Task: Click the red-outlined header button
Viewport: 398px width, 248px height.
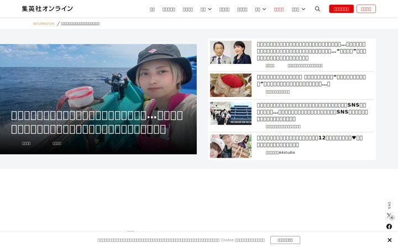Action: (366, 9)
